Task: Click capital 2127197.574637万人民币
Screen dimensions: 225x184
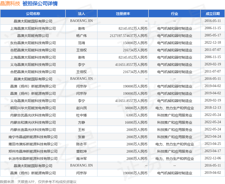Action: tap(128, 35)
